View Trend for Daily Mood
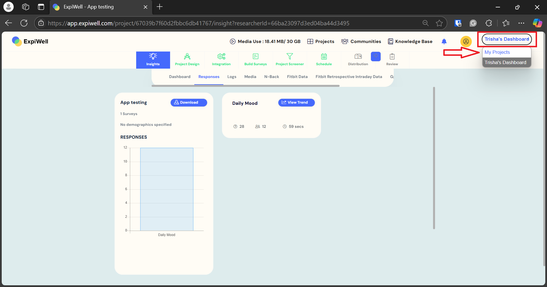The width and height of the screenshot is (547, 287). pos(296,102)
